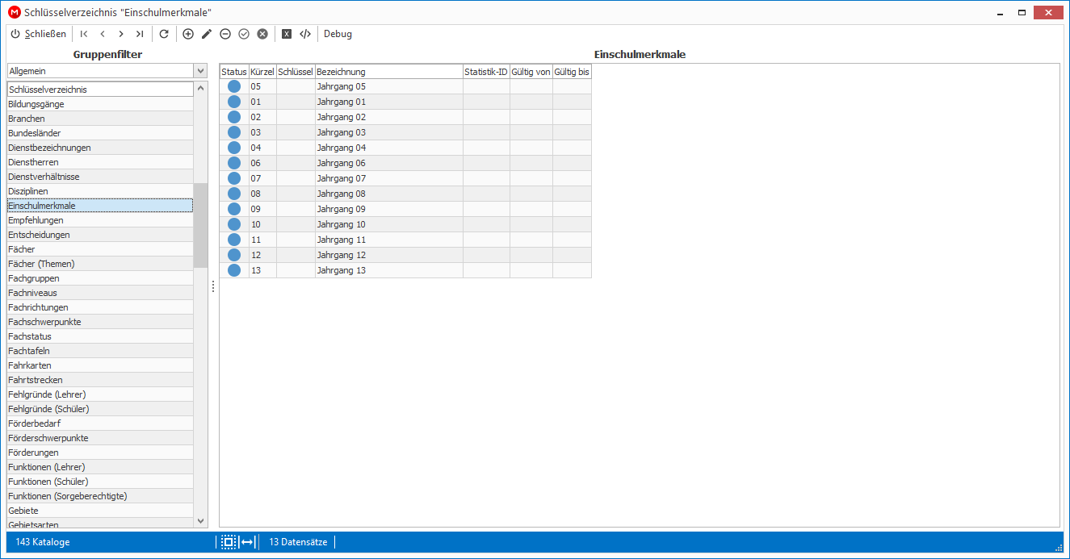The width and height of the screenshot is (1070, 559).
Task: Jump to the last record
Action: (140, 34)
